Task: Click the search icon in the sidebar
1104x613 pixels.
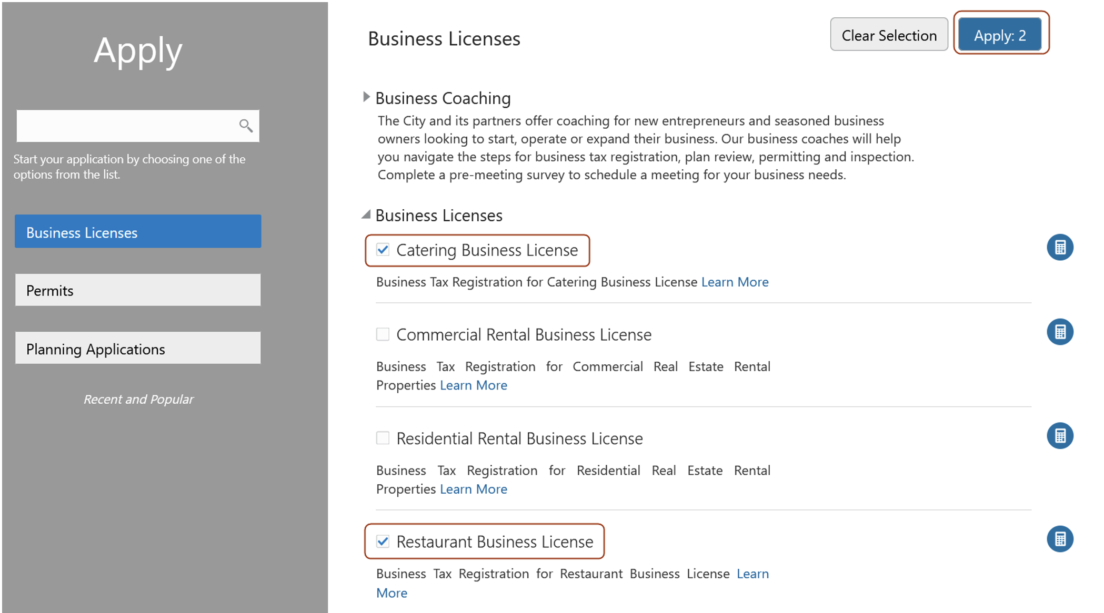Action: coord(245,126)
